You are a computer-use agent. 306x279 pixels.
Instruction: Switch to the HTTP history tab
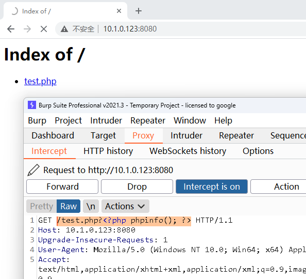point(108,151)
